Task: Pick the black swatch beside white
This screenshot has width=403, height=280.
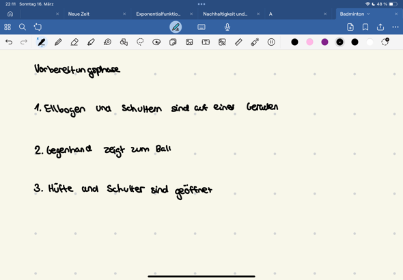Action: 355,42
